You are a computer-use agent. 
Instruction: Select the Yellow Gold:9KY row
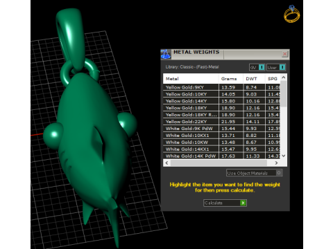(x=221, y=87)
